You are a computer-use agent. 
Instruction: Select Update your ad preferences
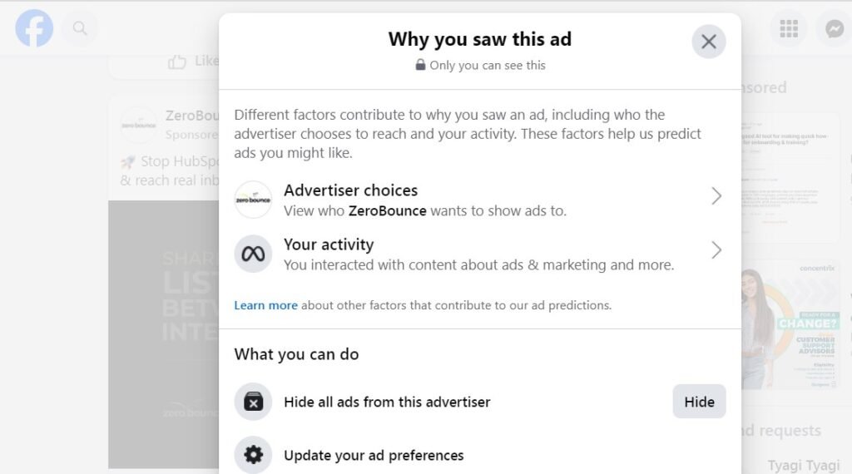(374, 455)
